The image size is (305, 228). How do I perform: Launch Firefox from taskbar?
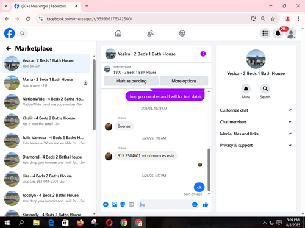(x=80, y=223)
